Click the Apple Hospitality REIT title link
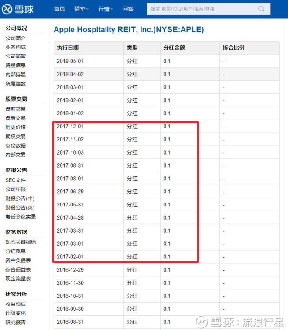 click(x=129, y=30)
